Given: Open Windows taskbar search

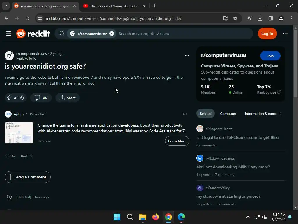Looking at the screenshot, I should tap(130, 217).
